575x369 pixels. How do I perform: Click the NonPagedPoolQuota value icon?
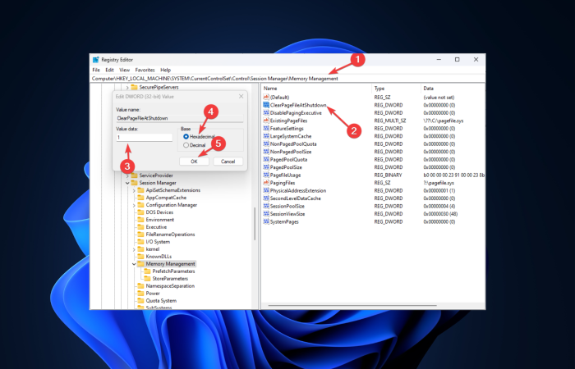coord(266,143)
